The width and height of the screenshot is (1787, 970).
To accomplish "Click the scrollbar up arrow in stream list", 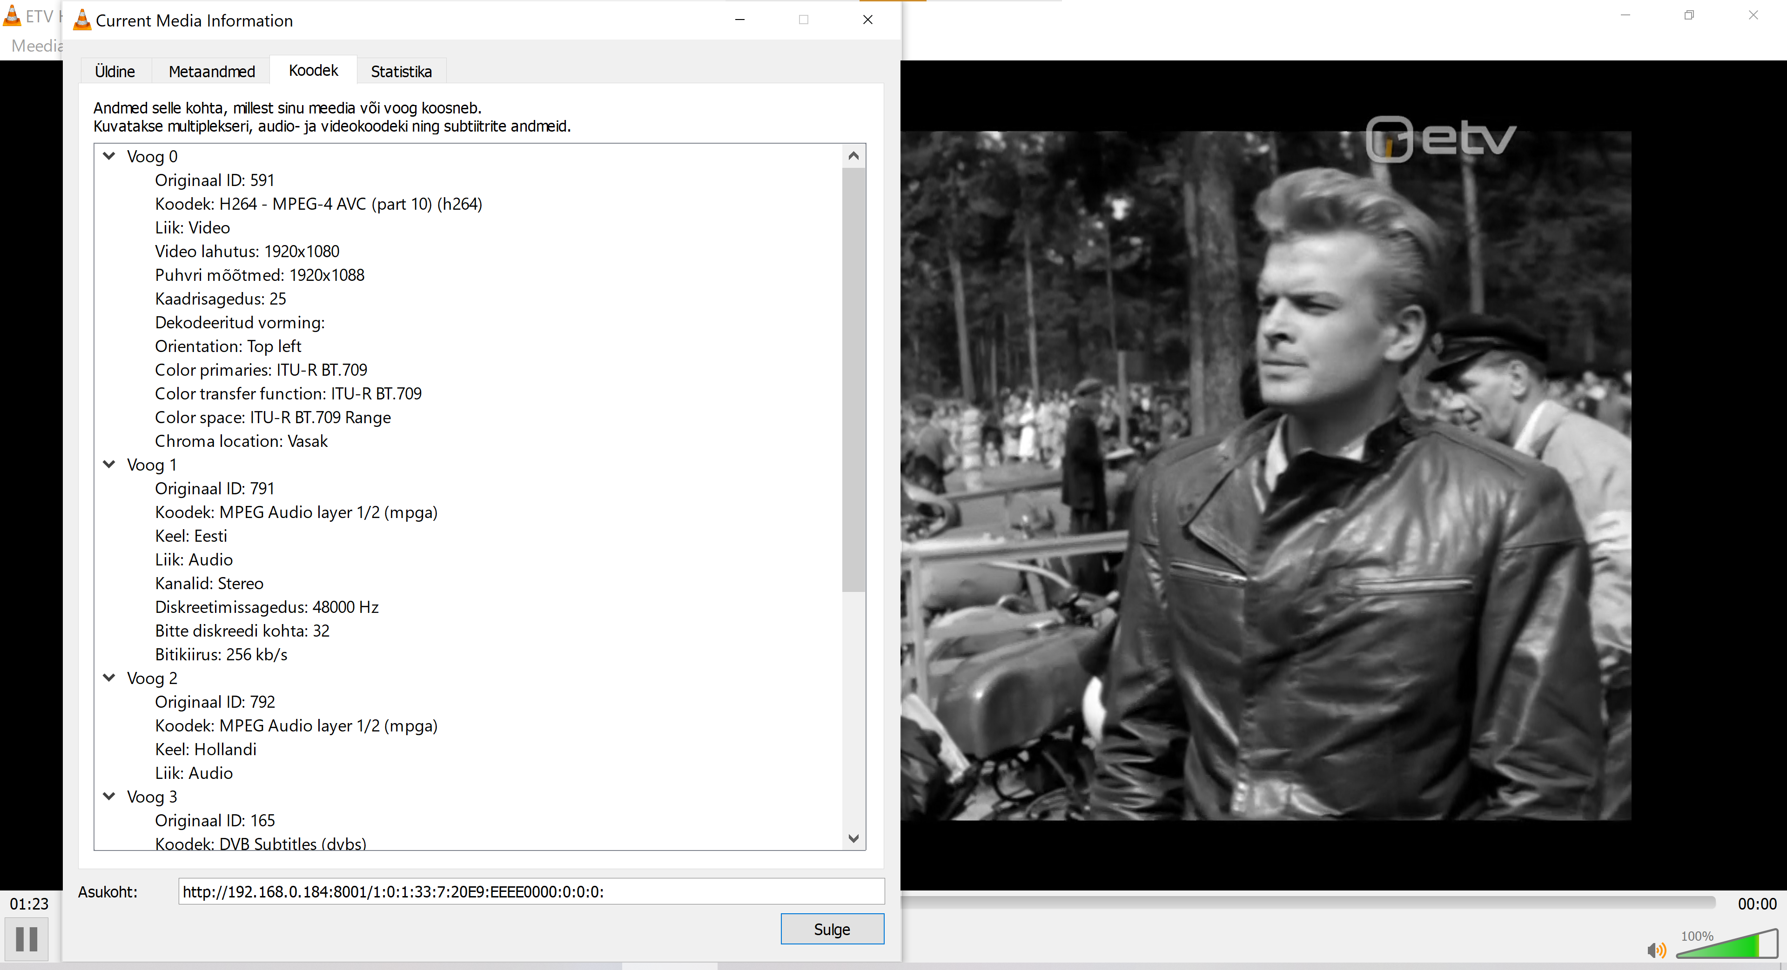I will (x=854, y=156).
